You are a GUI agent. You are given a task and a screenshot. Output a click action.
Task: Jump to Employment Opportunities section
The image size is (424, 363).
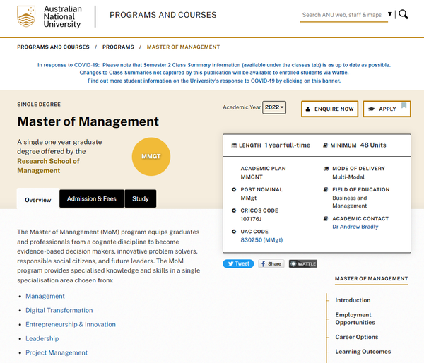(355, 319)
